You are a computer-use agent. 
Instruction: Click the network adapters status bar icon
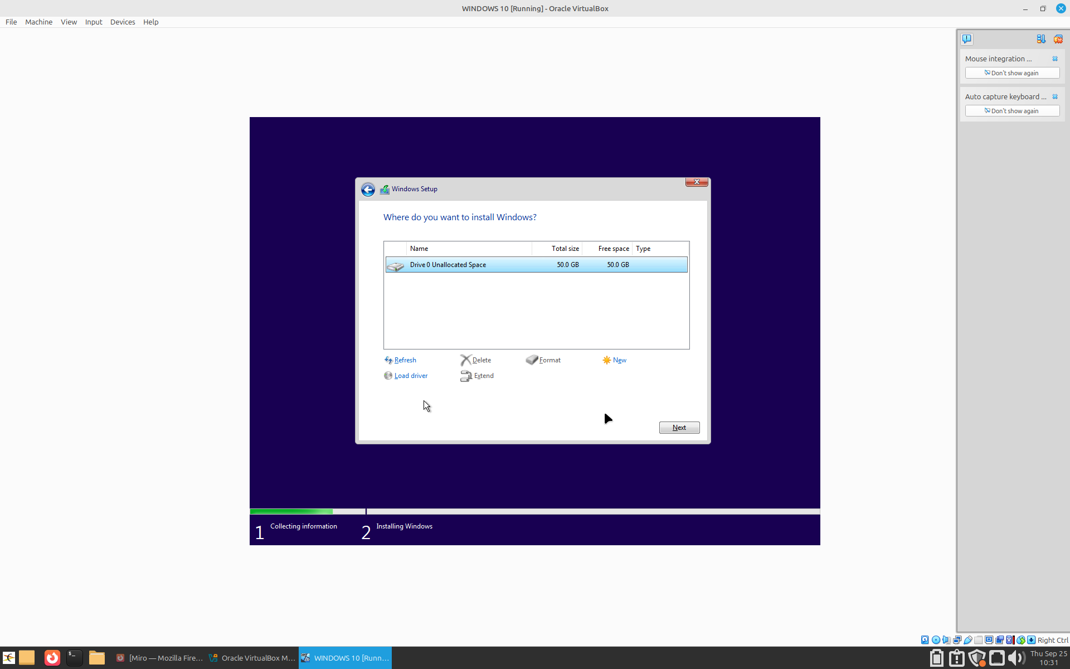click(x=957, y=640)
